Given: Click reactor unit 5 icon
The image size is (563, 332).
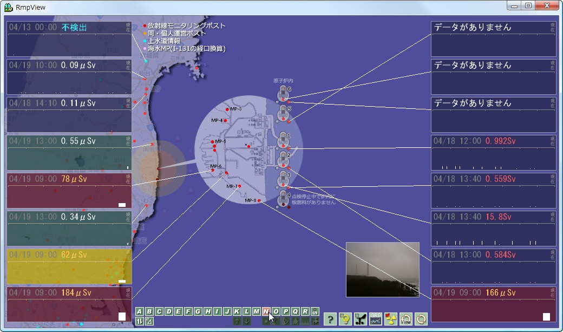Looking at the screenshot, I should pos(283,113).
